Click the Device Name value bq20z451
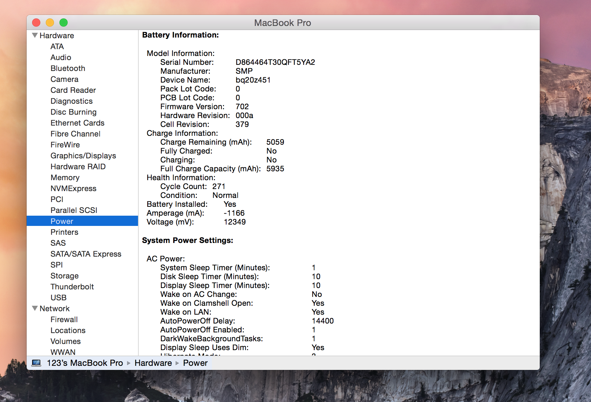Viewport: 591px width, 402px height. [x=253, y=80]
